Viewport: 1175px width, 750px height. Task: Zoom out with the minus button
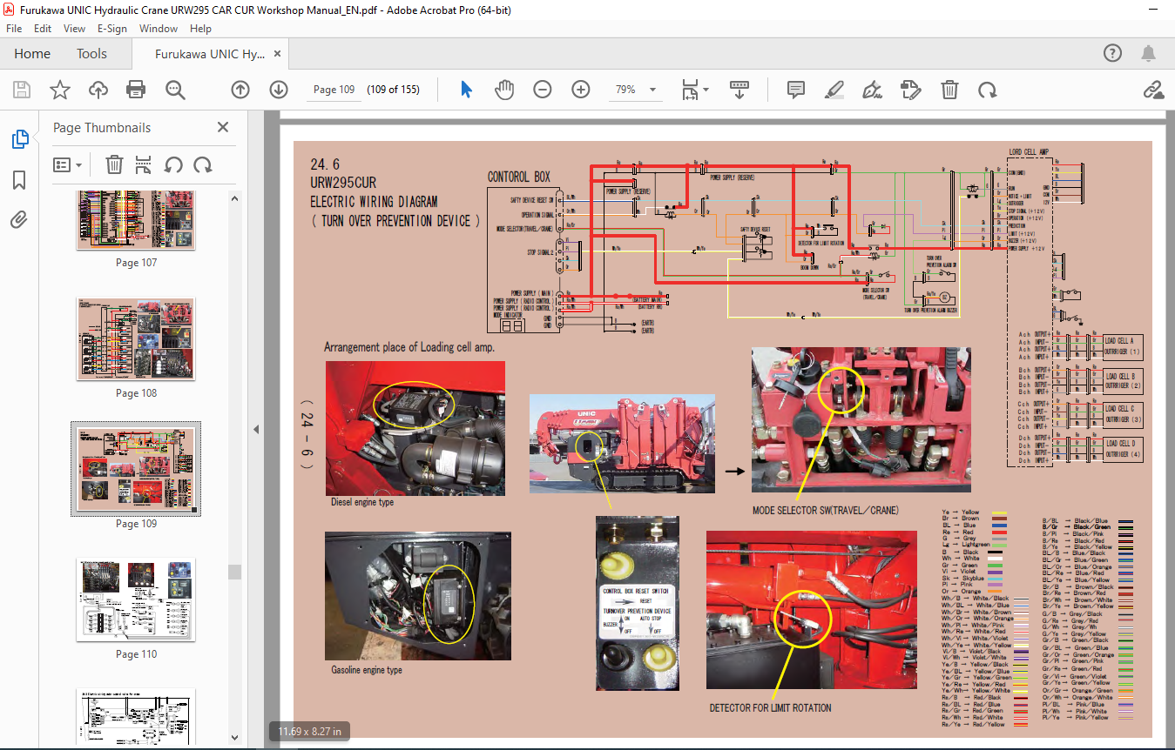click(x=543, y=90)
